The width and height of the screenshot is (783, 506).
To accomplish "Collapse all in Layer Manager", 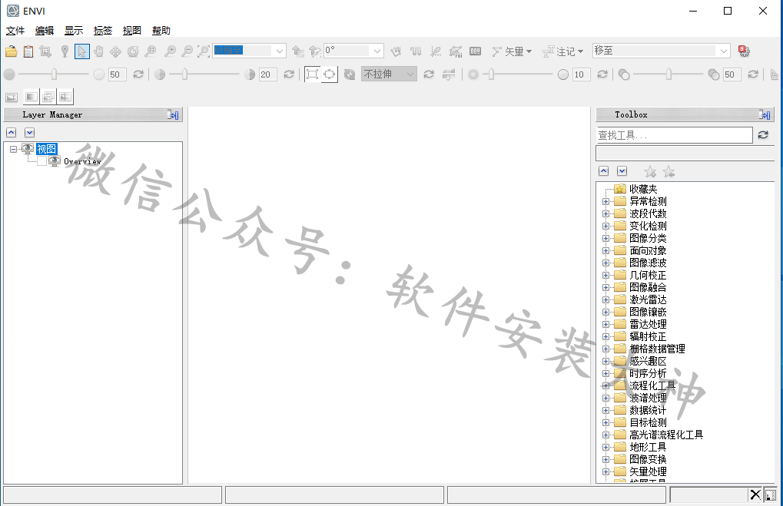I will point(11,132).
